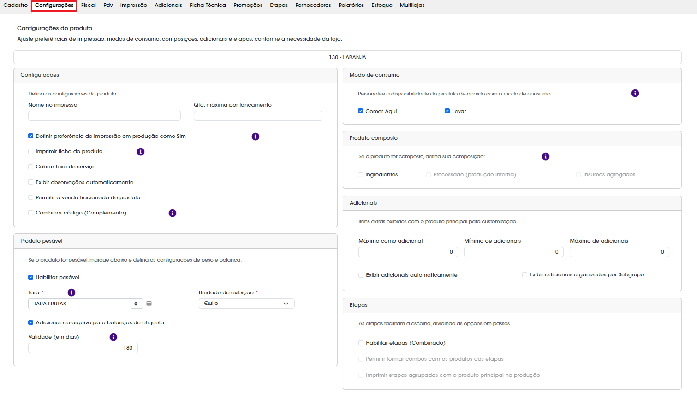Show info for Imprimir ficha do produto
The image size is (697, 399).
141,152
